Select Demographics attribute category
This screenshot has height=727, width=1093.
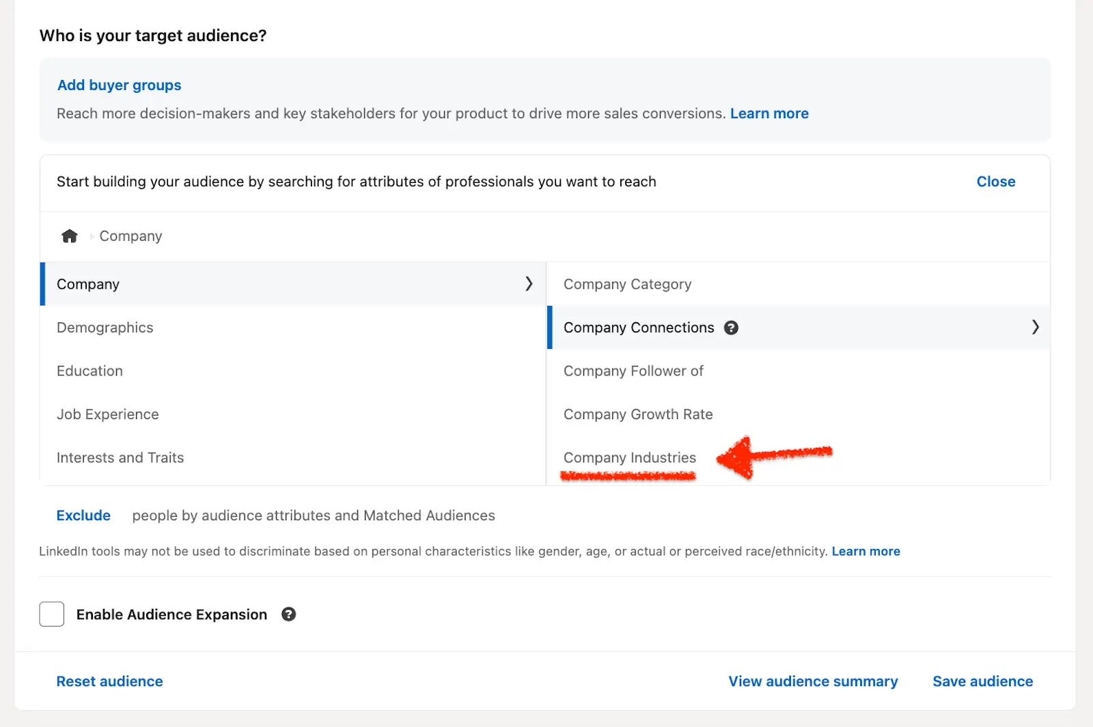[105, 328]
